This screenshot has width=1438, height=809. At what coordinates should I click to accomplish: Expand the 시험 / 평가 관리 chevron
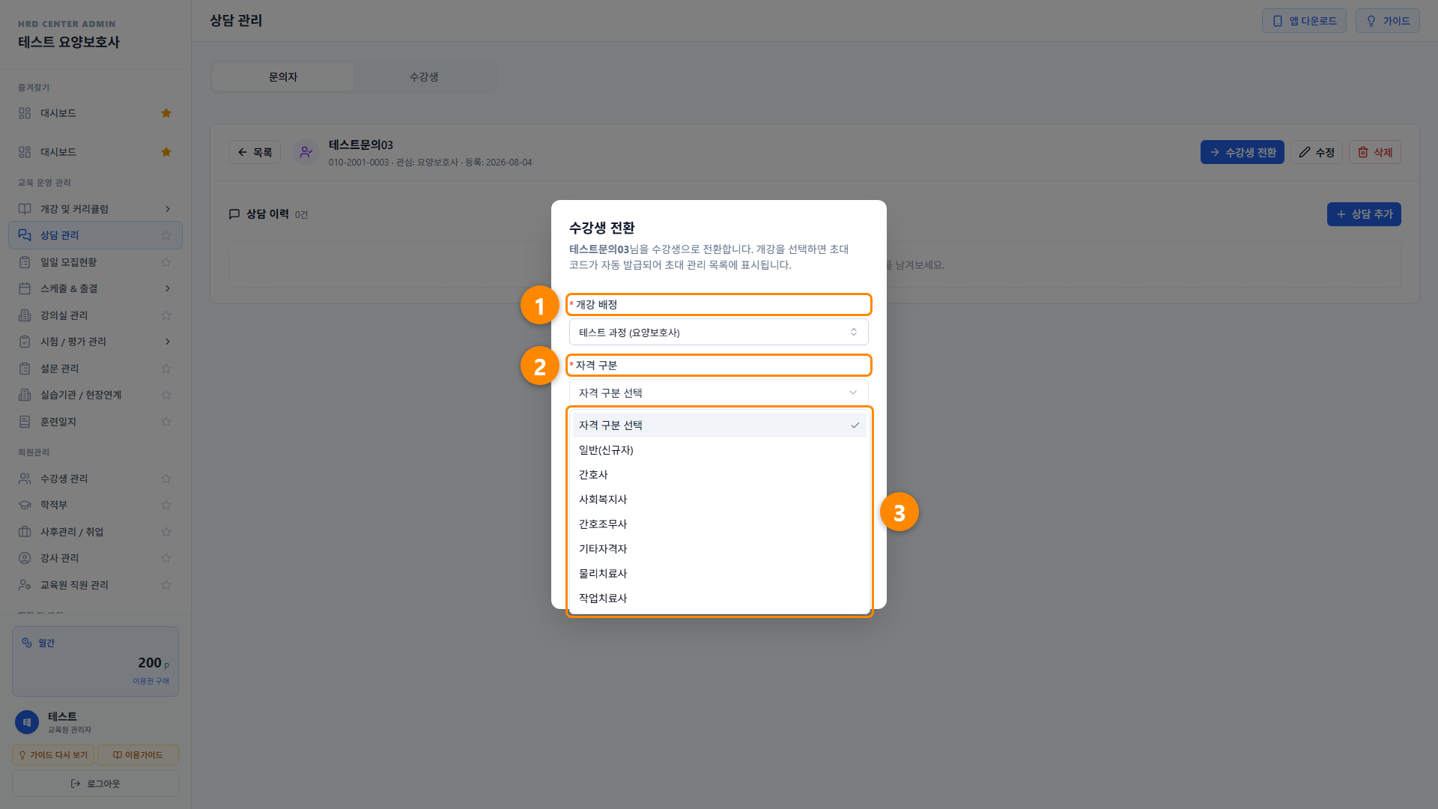[x=168, y=342]
